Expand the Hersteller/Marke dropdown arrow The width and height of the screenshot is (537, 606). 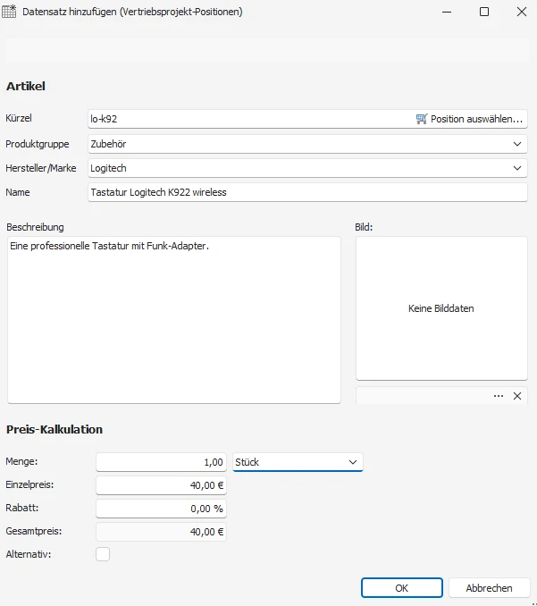point(517,168)
